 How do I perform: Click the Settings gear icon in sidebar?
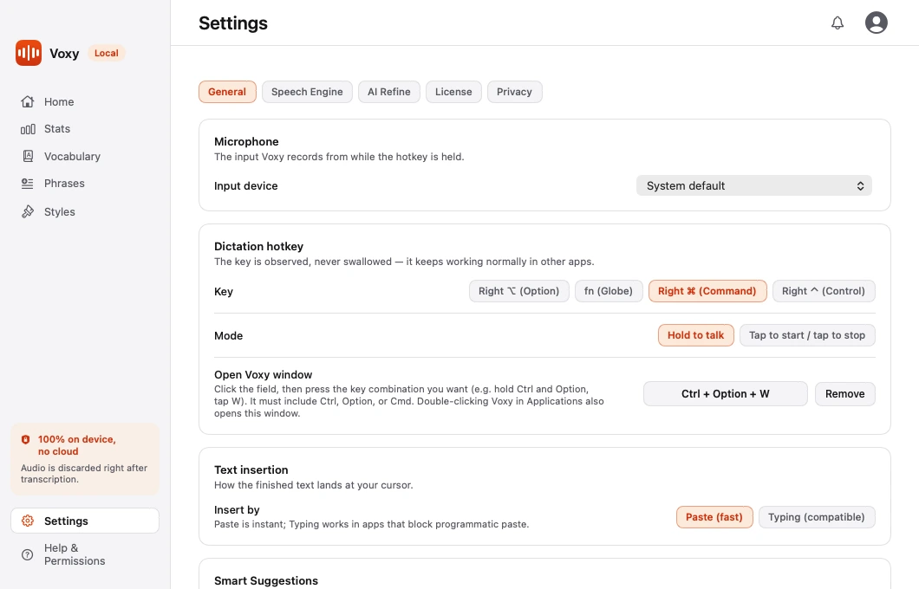point(28,521)
